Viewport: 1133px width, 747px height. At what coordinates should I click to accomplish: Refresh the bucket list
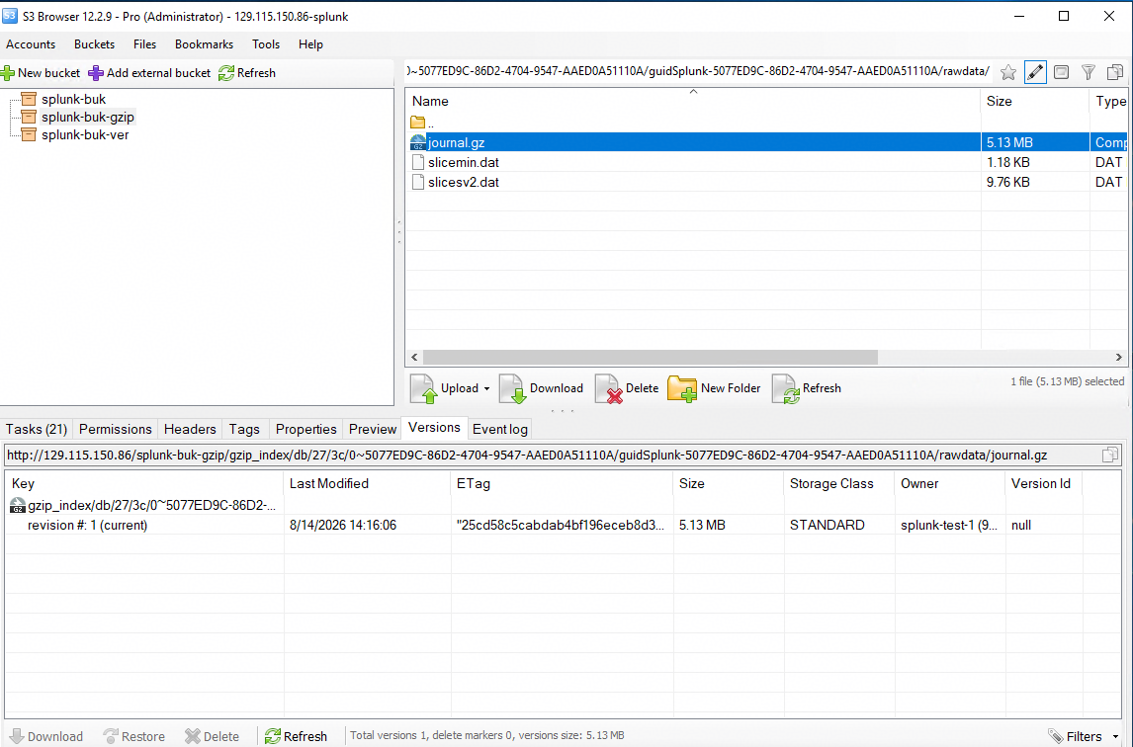click(247, 73)
